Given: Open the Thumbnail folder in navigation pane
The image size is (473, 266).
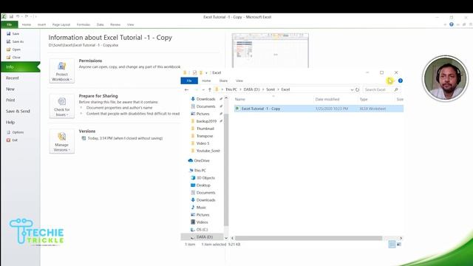Looking at the screenshot, I should 205,129.
